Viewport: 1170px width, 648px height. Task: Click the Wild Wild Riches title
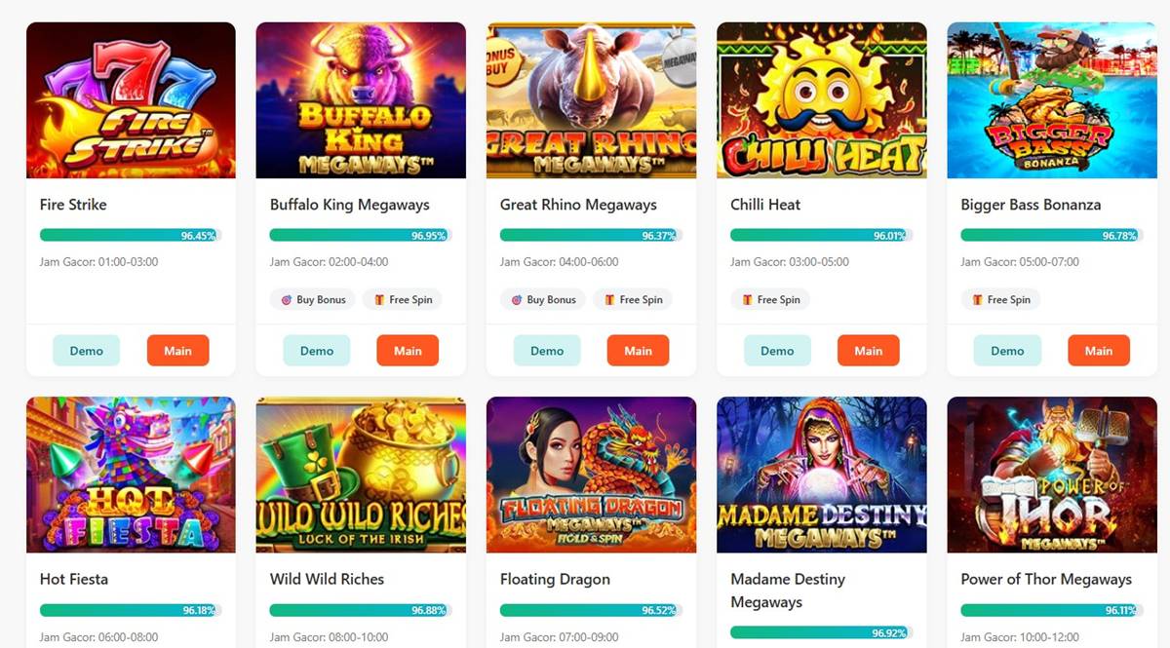click(327, 579)
